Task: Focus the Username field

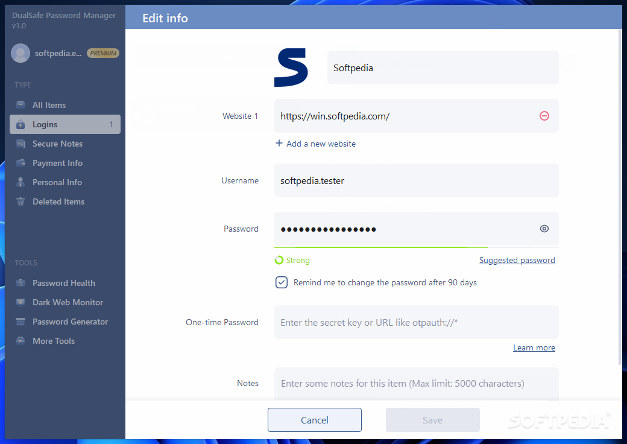Action: tap(416, 180)
